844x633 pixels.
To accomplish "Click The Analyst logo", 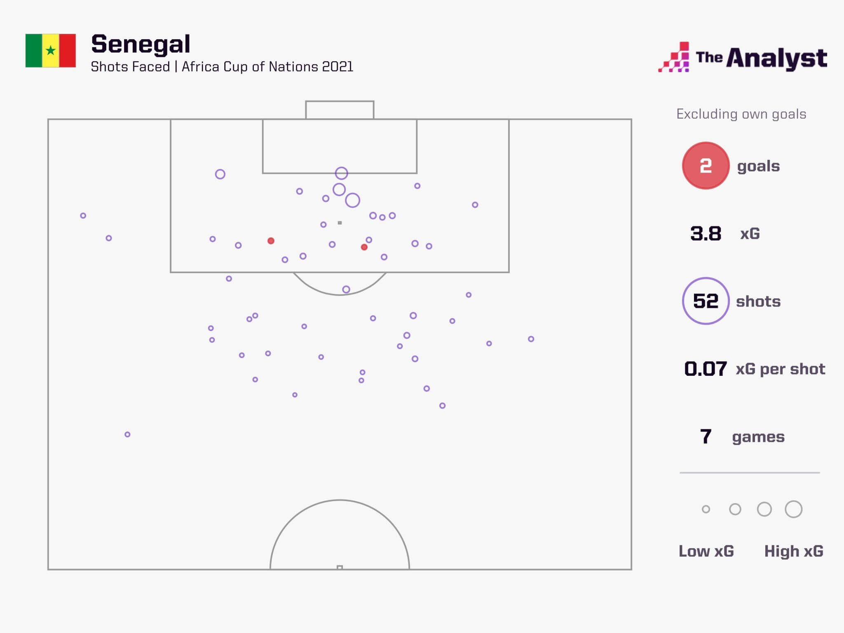I will 742,58.
